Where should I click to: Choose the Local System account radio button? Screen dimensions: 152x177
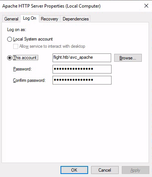pyautogui.click(x=10, y=39)
